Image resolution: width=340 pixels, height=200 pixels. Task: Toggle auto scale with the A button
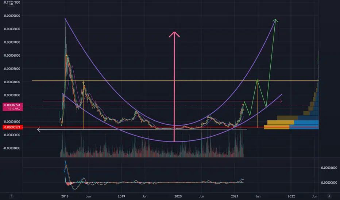coord(329,196)
